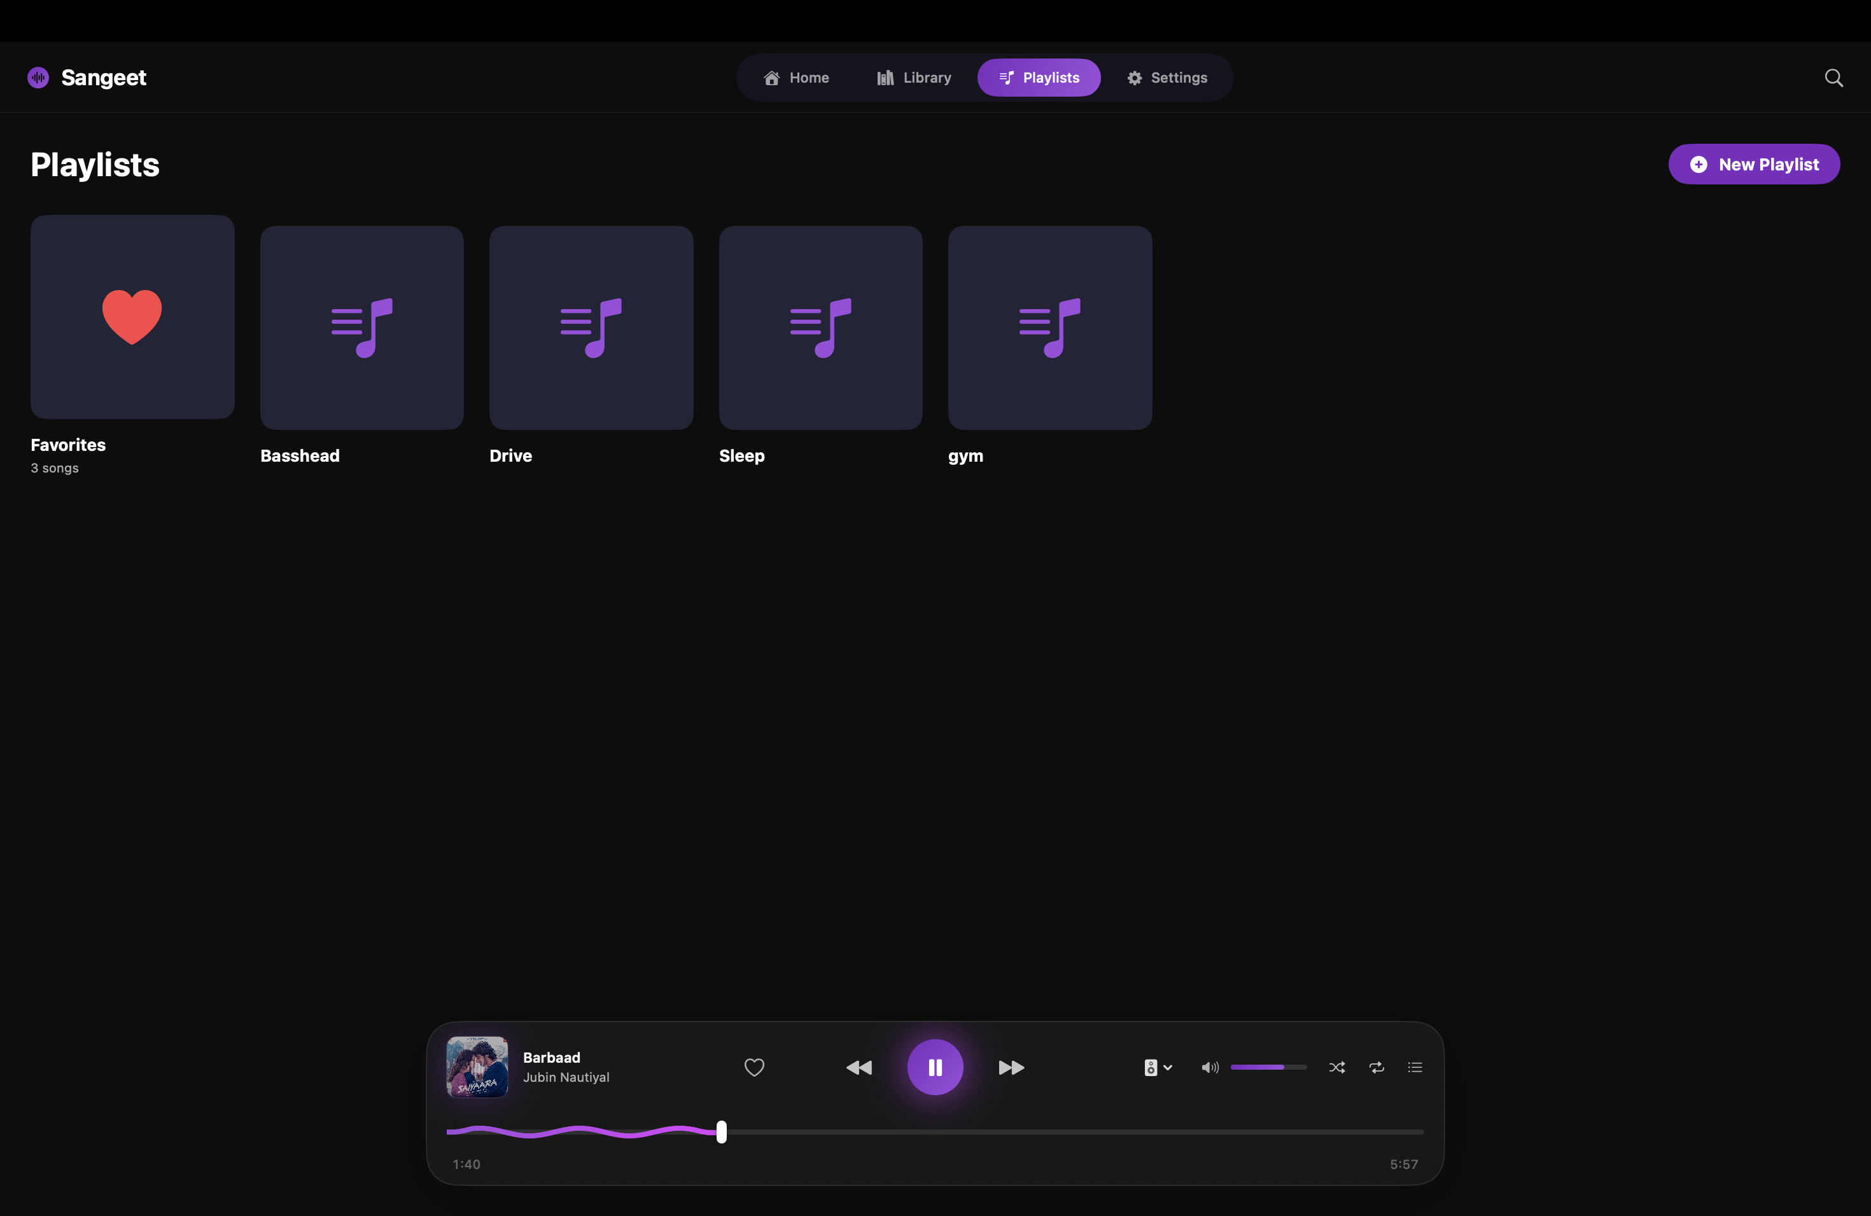Open the gym playlist cover
The image size is (1871, 1216).
pyautogui.click(x=1050, y=328)
